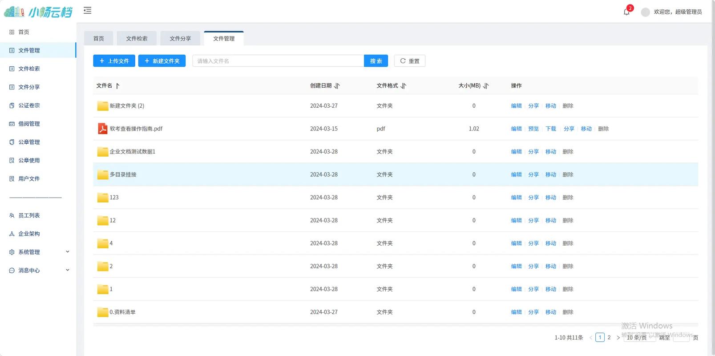Screen dimensions: 715x356
Task: Go to the previous page arrow
Action: pos(591,338)
